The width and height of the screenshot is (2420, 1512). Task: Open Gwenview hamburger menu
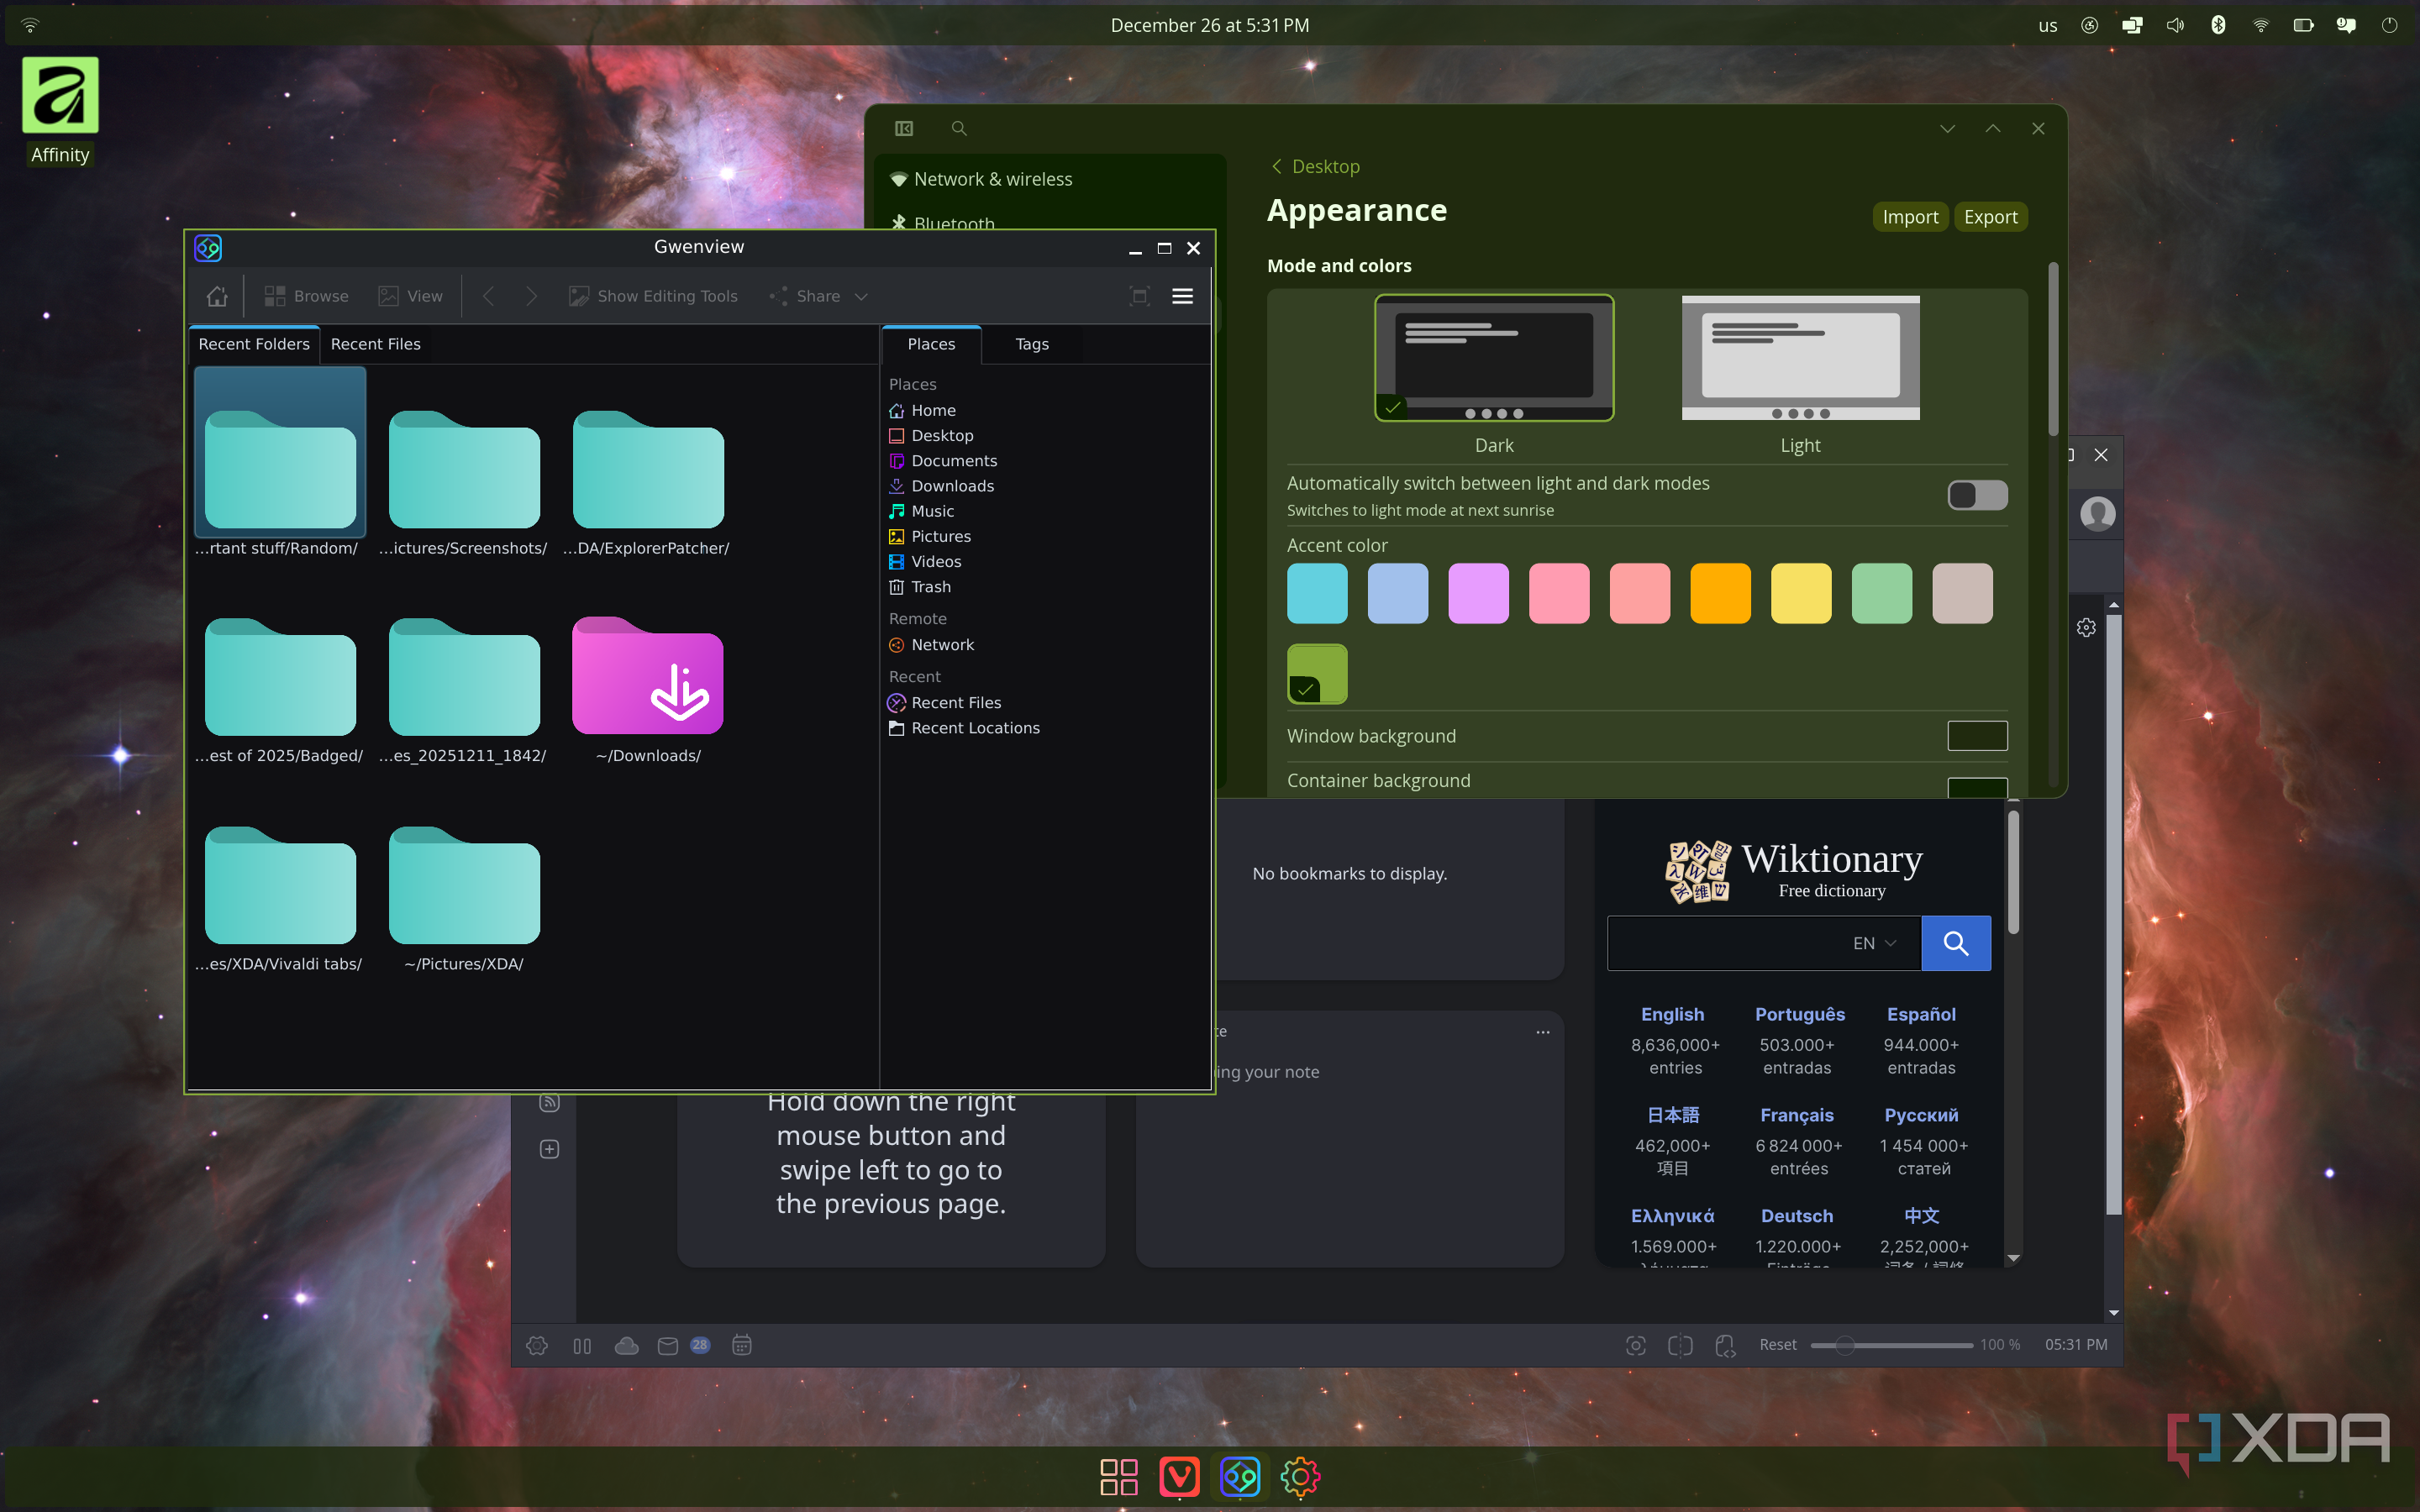coord(1182,296)
